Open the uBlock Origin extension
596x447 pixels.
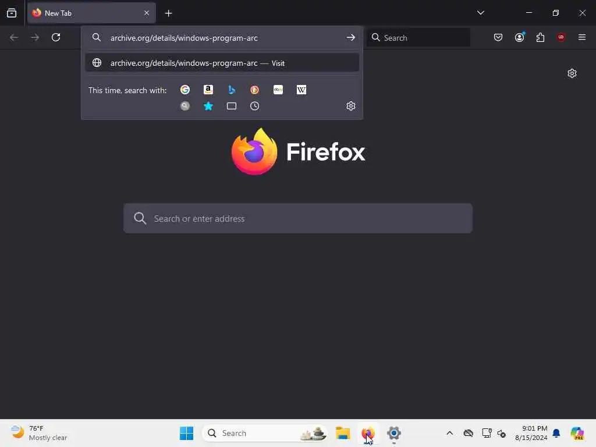tap(561, 37)
